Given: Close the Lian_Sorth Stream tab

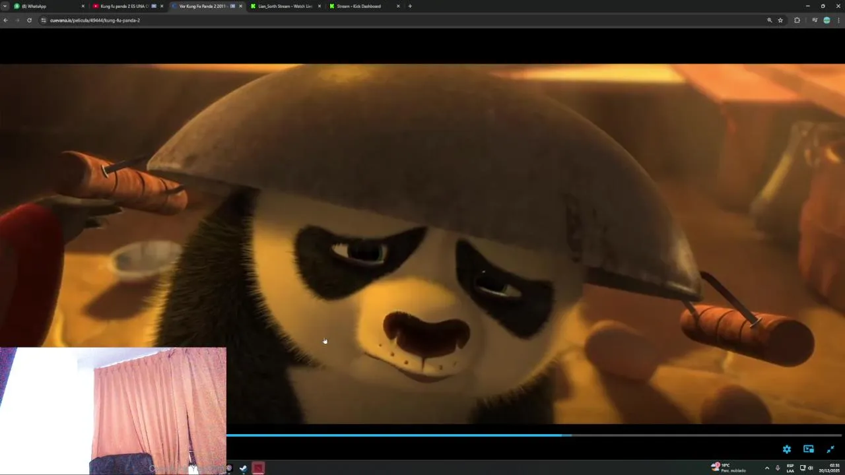Looking at the screenshot, I should (x=320, y=6).
